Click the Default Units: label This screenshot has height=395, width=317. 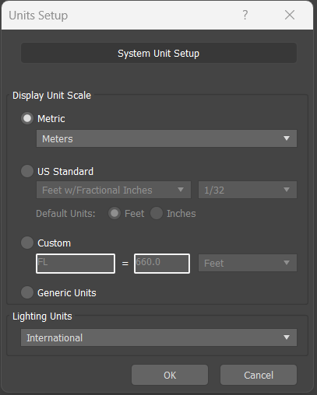(x=65, y=214)
